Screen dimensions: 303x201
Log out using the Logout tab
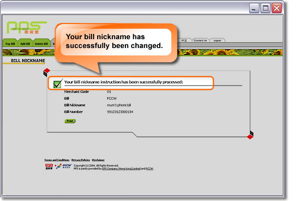click(x=217, y=40)
